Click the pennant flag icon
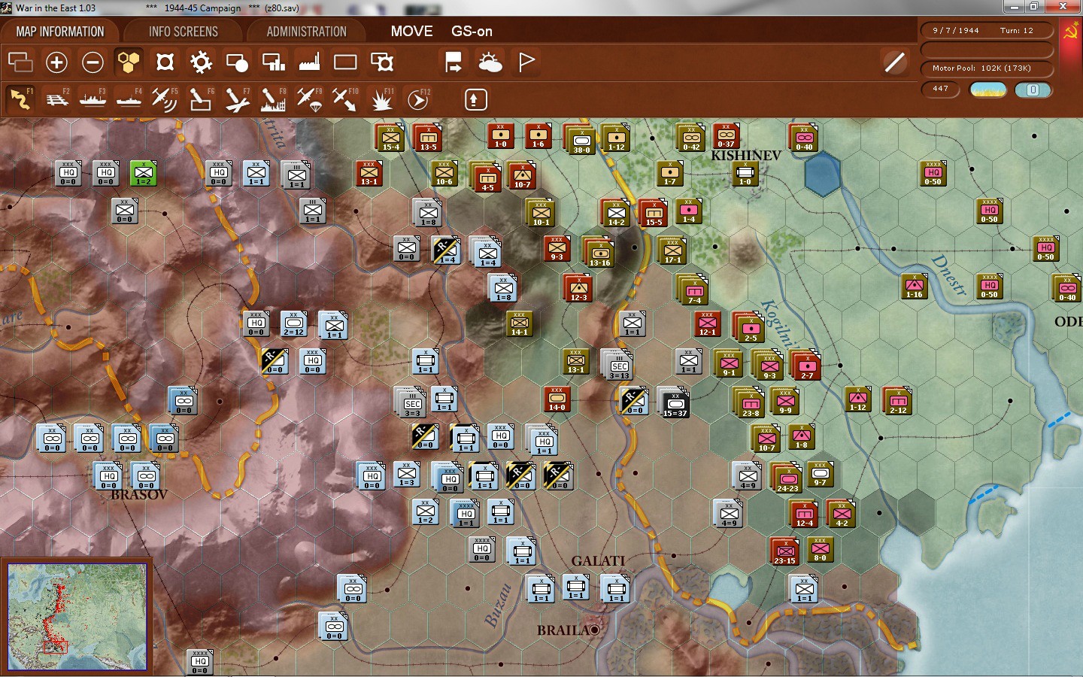1083x677 pixels. click(526, 62)
